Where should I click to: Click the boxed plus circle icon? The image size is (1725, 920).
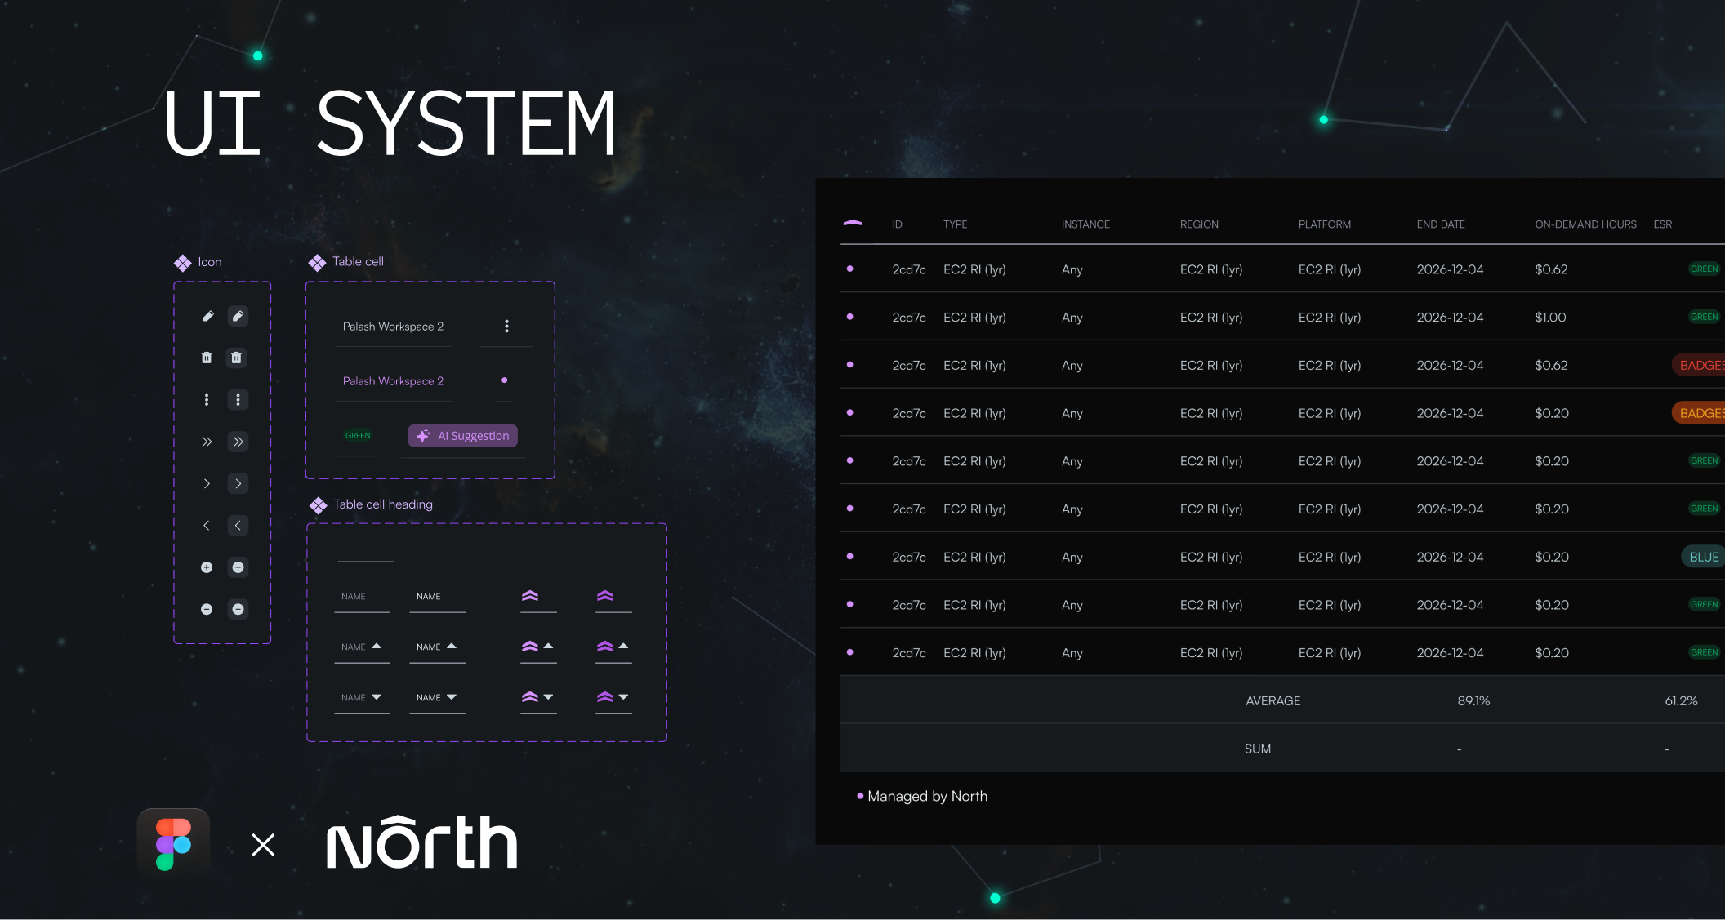click(238, 567)
